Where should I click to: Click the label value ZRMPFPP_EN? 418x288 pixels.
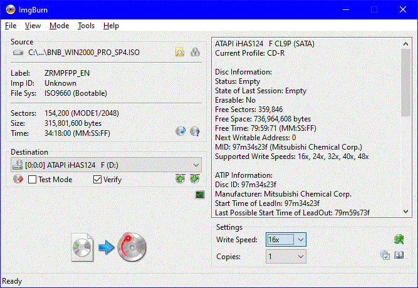click(x=67, y=73)
